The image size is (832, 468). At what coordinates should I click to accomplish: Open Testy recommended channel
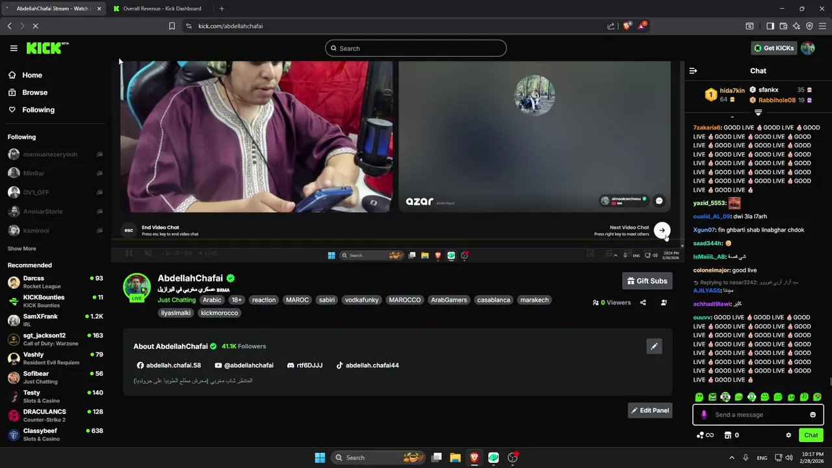click(55, 396)
